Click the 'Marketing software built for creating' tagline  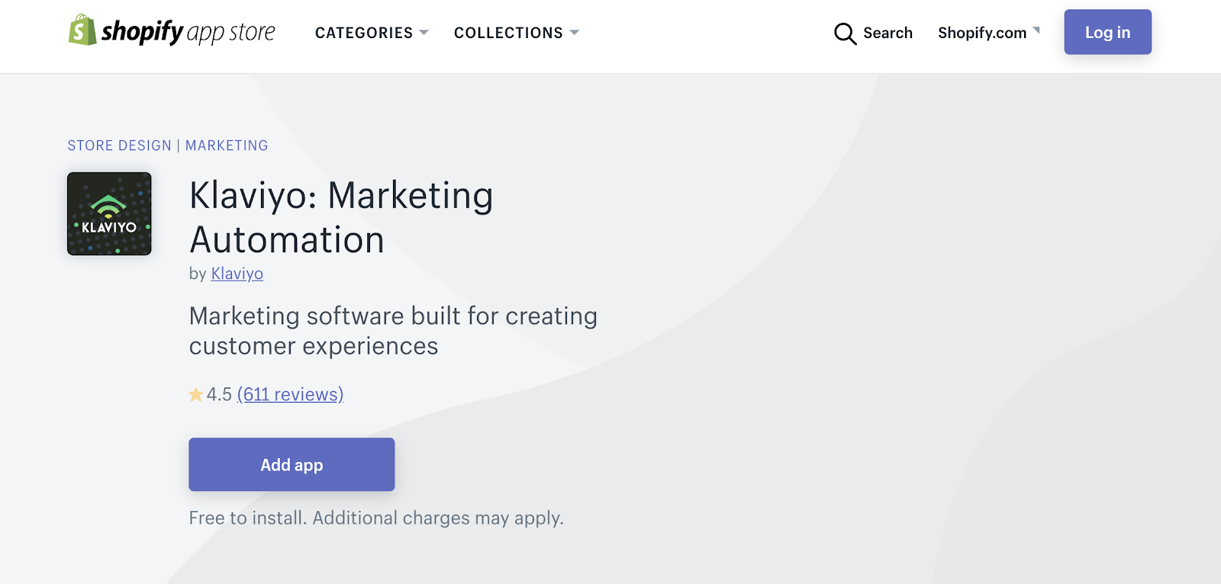click(393, 331)
